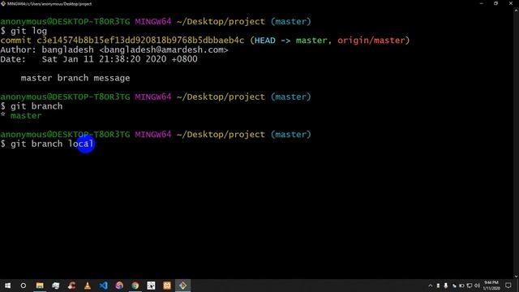The image size is (519, 292).
Task: Click the Git Bash title bar icon
Action: click(3, 3)
